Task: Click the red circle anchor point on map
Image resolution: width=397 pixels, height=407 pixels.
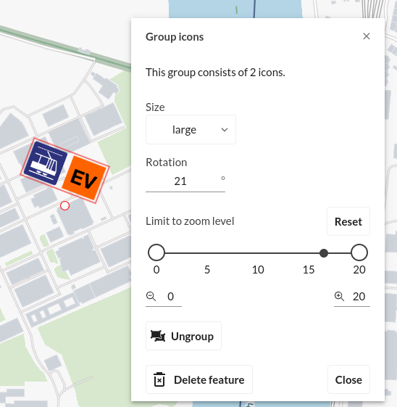Action: click(x=64, y=206)
